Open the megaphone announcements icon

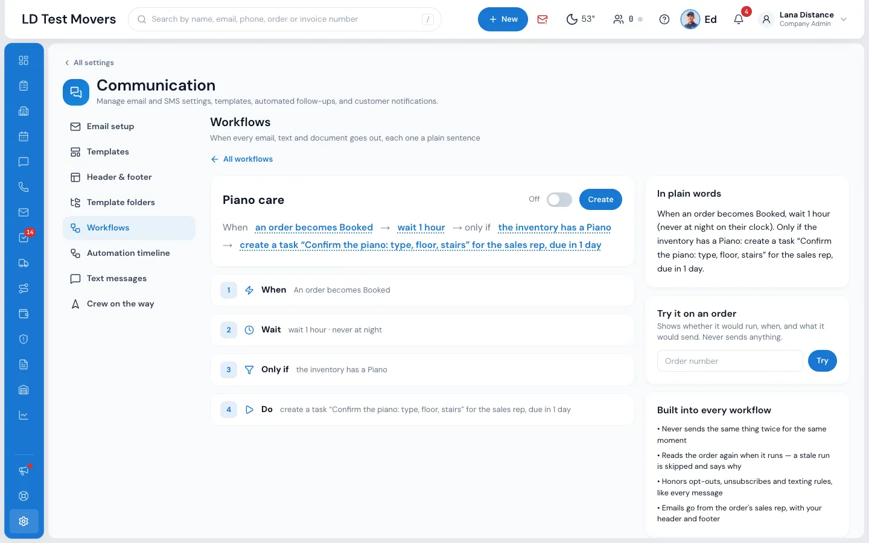(x=24, y=471)
